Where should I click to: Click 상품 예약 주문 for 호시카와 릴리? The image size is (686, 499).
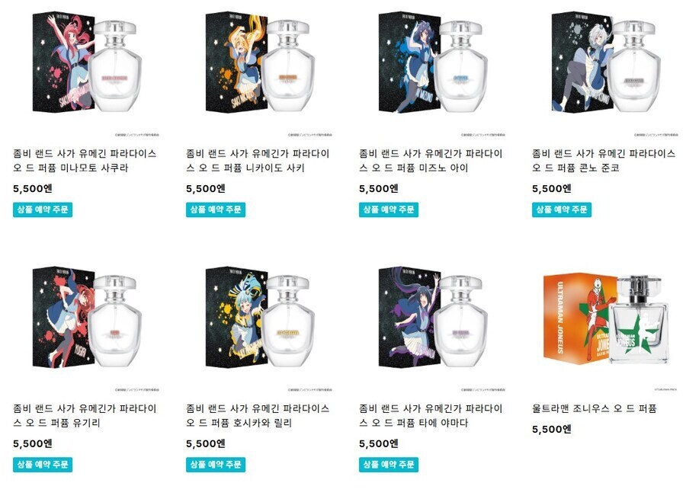216,465
